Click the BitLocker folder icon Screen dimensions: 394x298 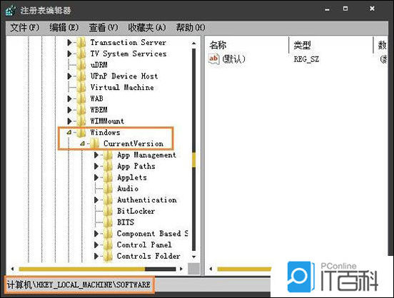pyautogui.click(x=108, y=211)
